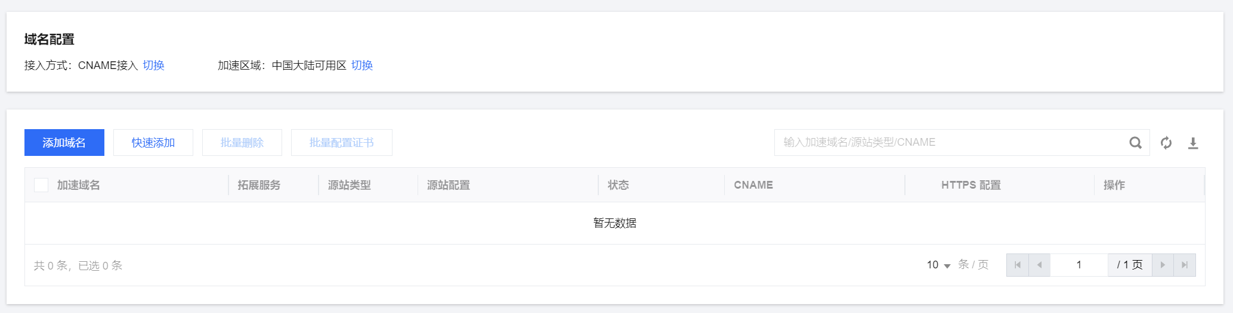Go to first page arrow
Image resolution: width=1233 pixels, height=313 pixels.
1018,265
